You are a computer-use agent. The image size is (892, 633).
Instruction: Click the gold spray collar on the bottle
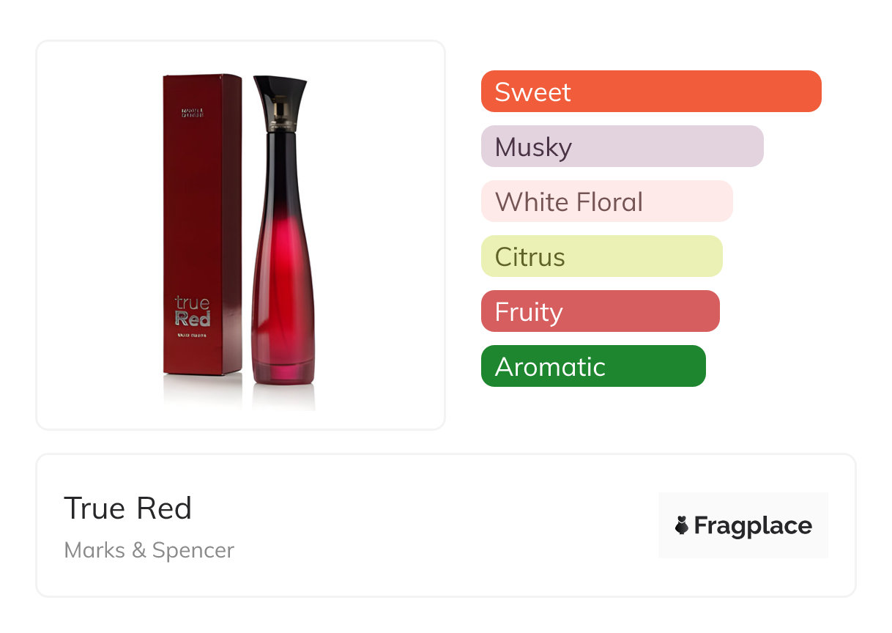pyautogui.click(x=280, y=116)
